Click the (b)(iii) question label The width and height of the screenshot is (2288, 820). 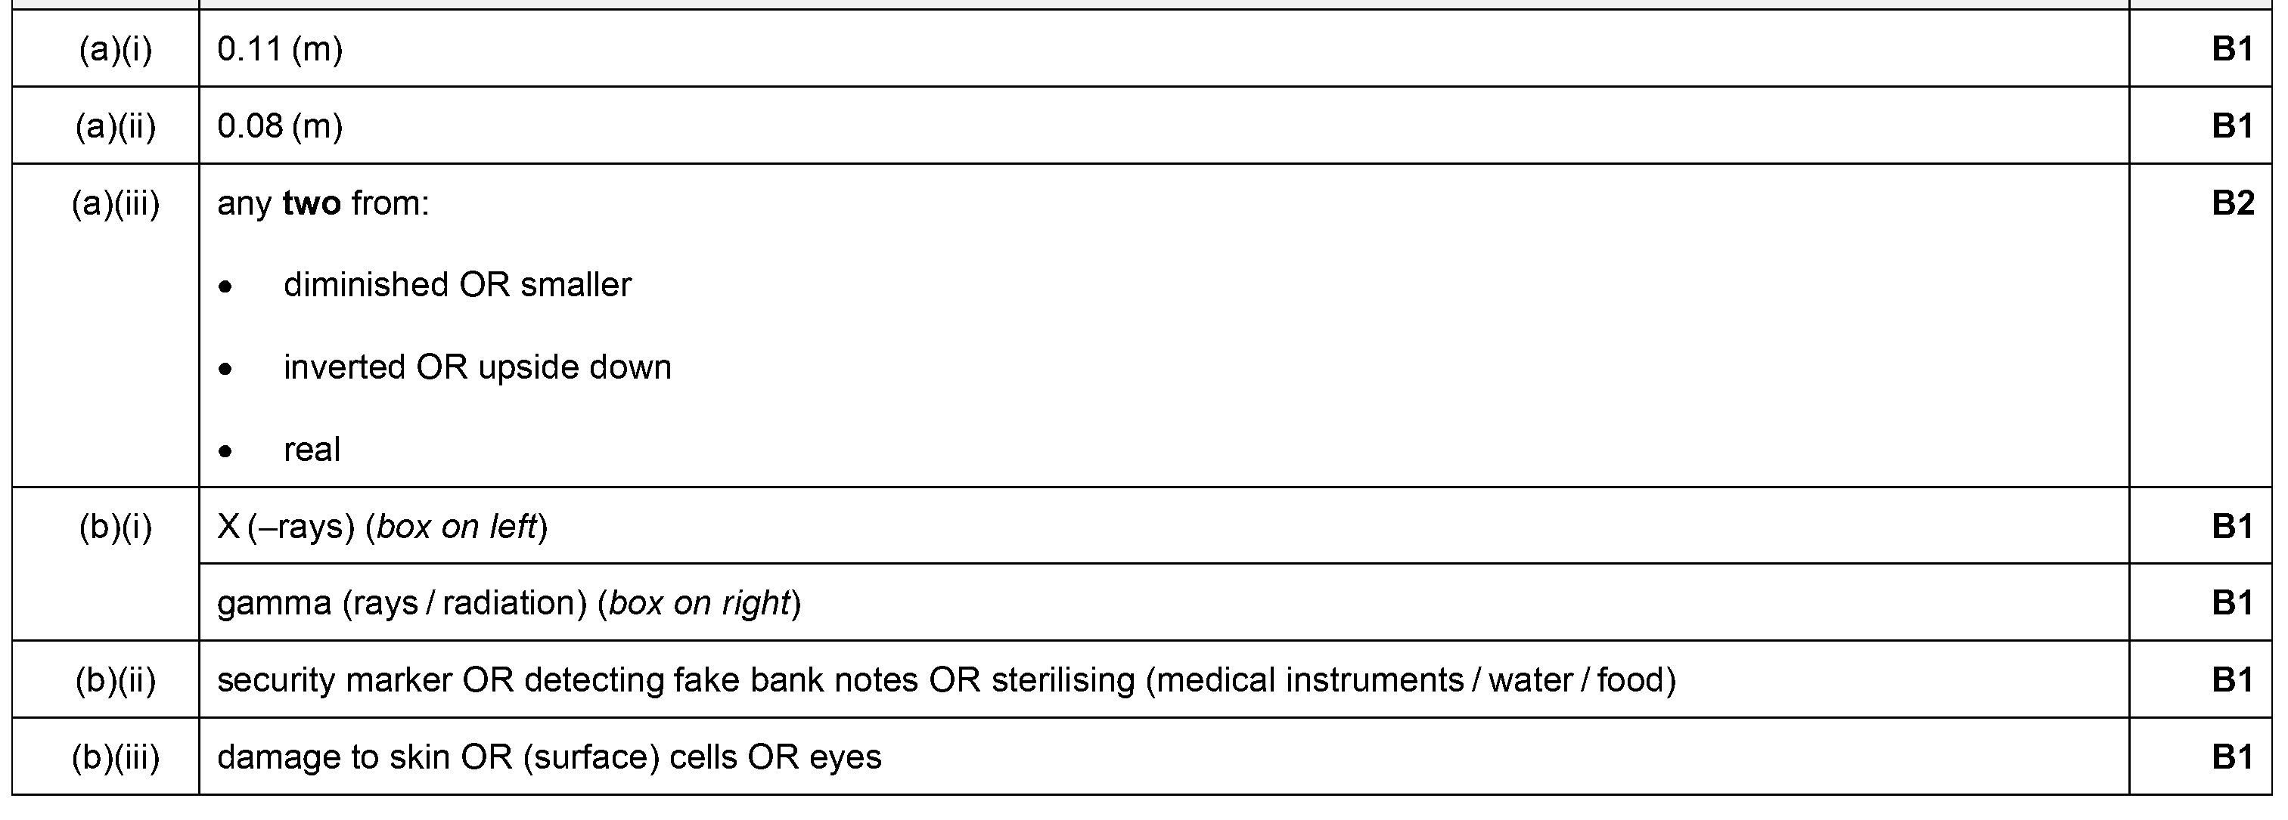[x=116, y=758]
